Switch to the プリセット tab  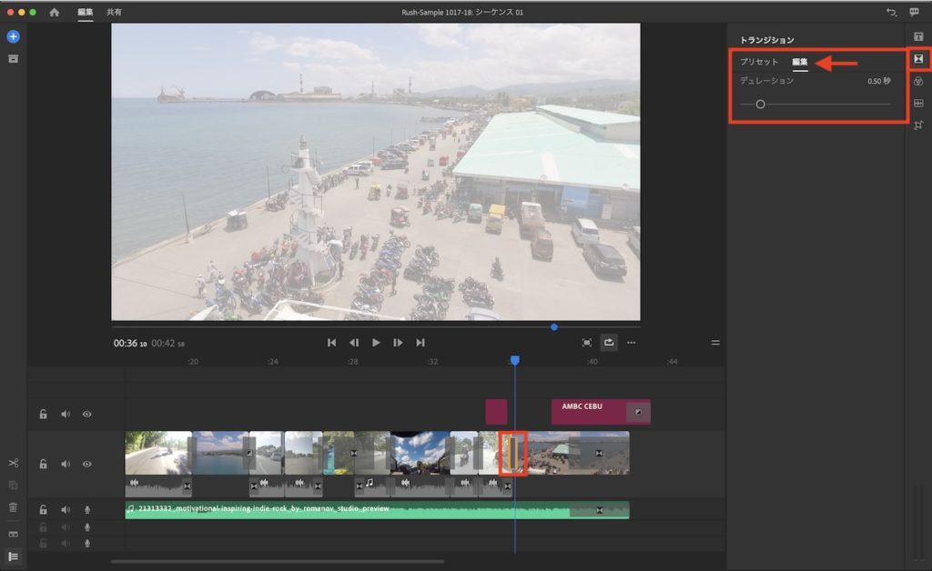tap(759, 62)
